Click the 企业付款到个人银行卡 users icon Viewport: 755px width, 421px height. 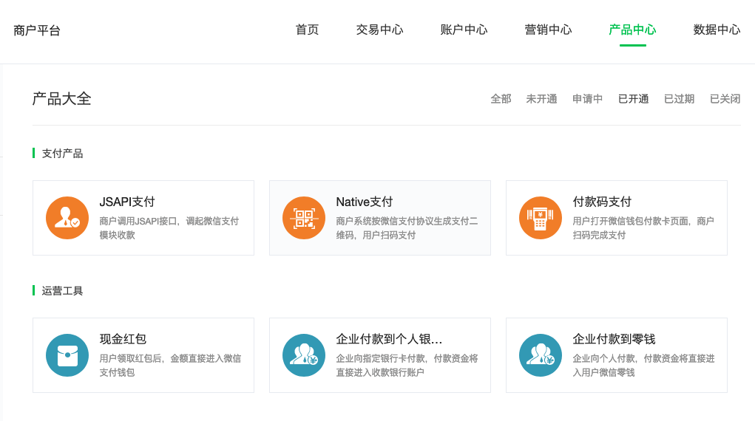[304, 355]
